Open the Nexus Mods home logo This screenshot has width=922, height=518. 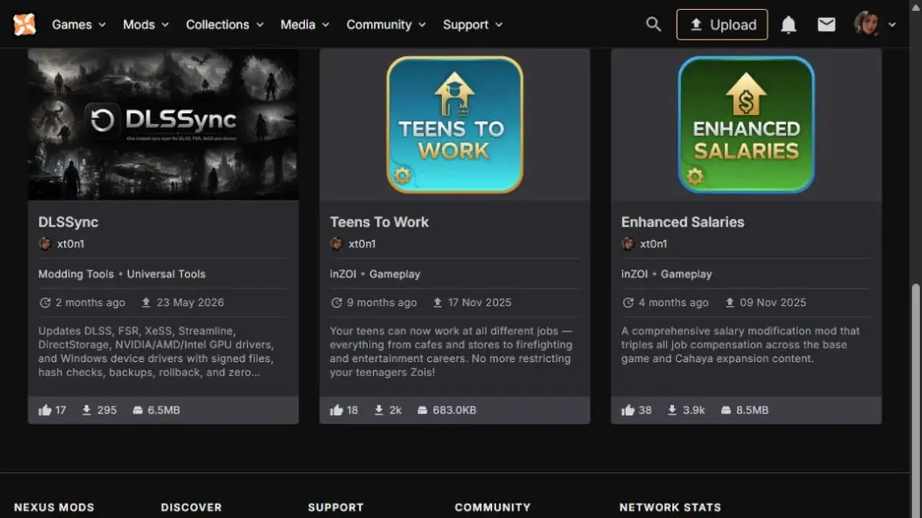pyautogui.click(x=24, y=24)
